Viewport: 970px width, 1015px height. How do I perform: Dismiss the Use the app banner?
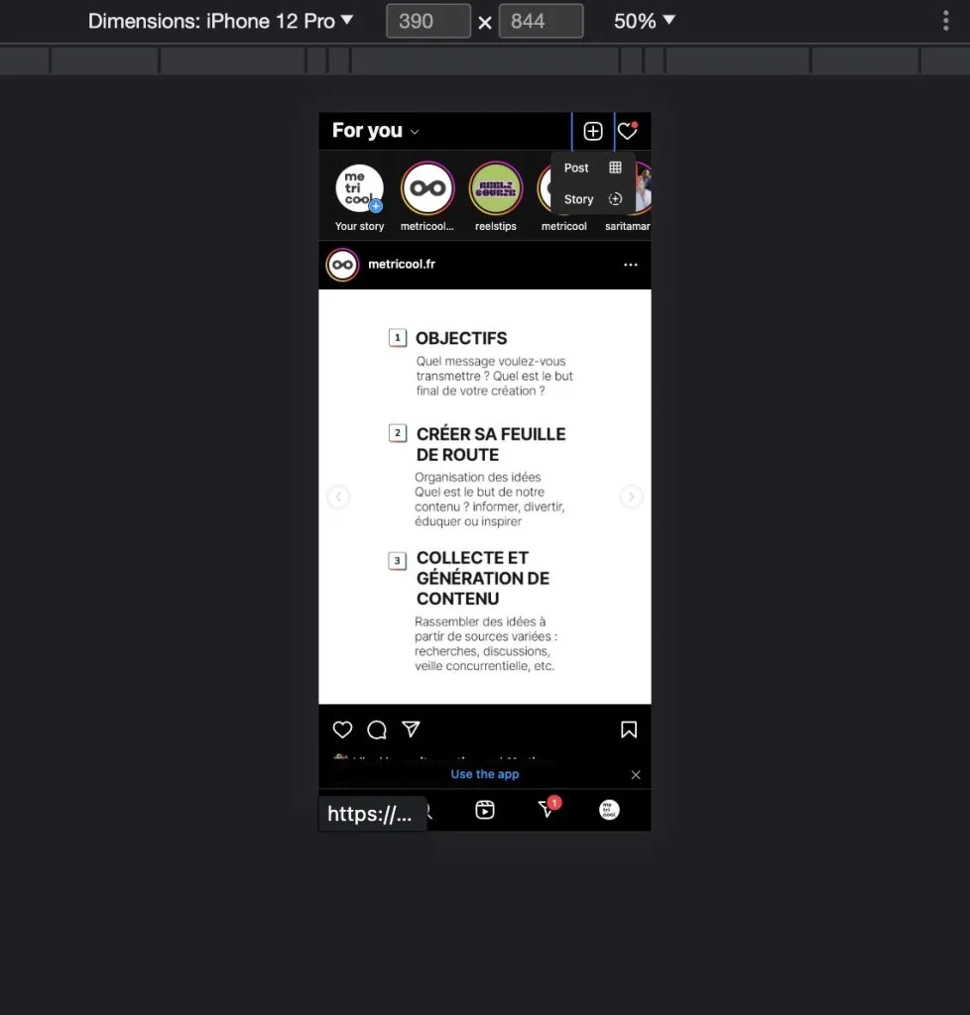636,775
